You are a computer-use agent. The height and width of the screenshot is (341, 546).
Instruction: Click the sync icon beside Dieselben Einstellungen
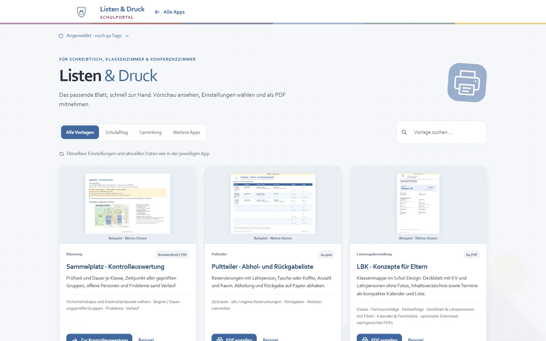(62, 154)
